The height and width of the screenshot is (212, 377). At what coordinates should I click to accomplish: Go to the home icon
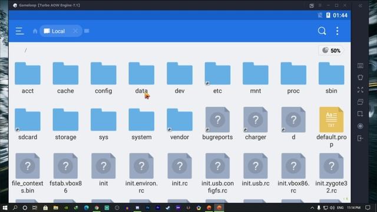click(x=35, y=31)
